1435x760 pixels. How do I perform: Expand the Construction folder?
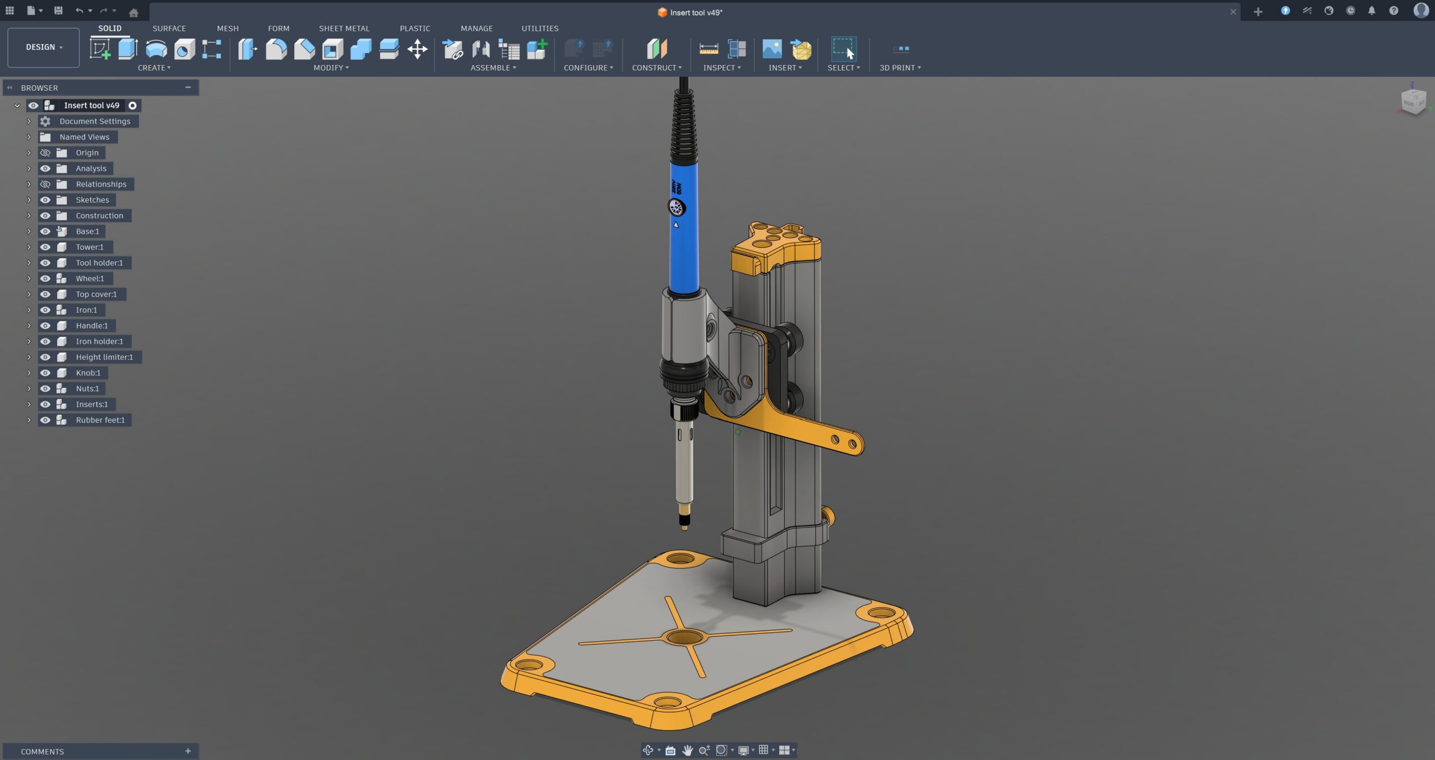[29, 215]
